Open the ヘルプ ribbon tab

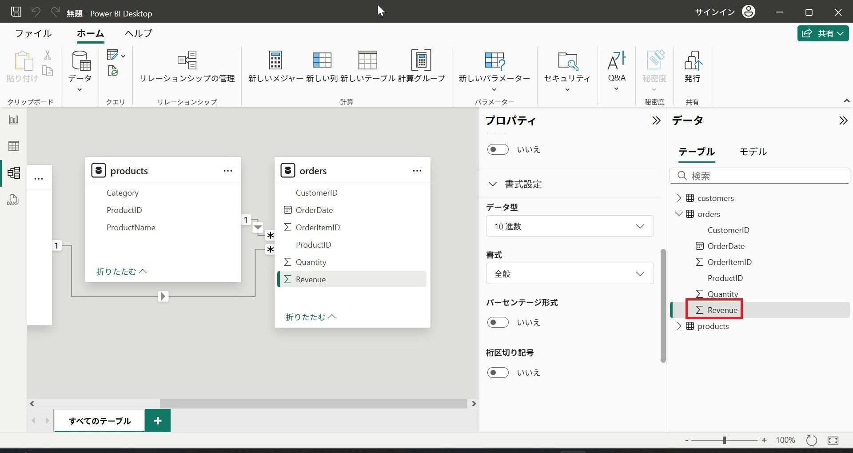point(139,33)
